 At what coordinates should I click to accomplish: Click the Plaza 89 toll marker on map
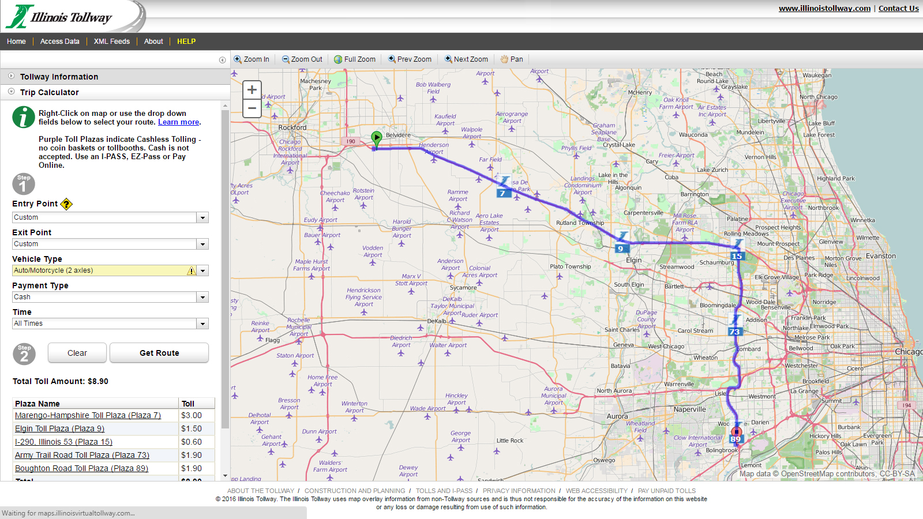click(x=736, y=439)
